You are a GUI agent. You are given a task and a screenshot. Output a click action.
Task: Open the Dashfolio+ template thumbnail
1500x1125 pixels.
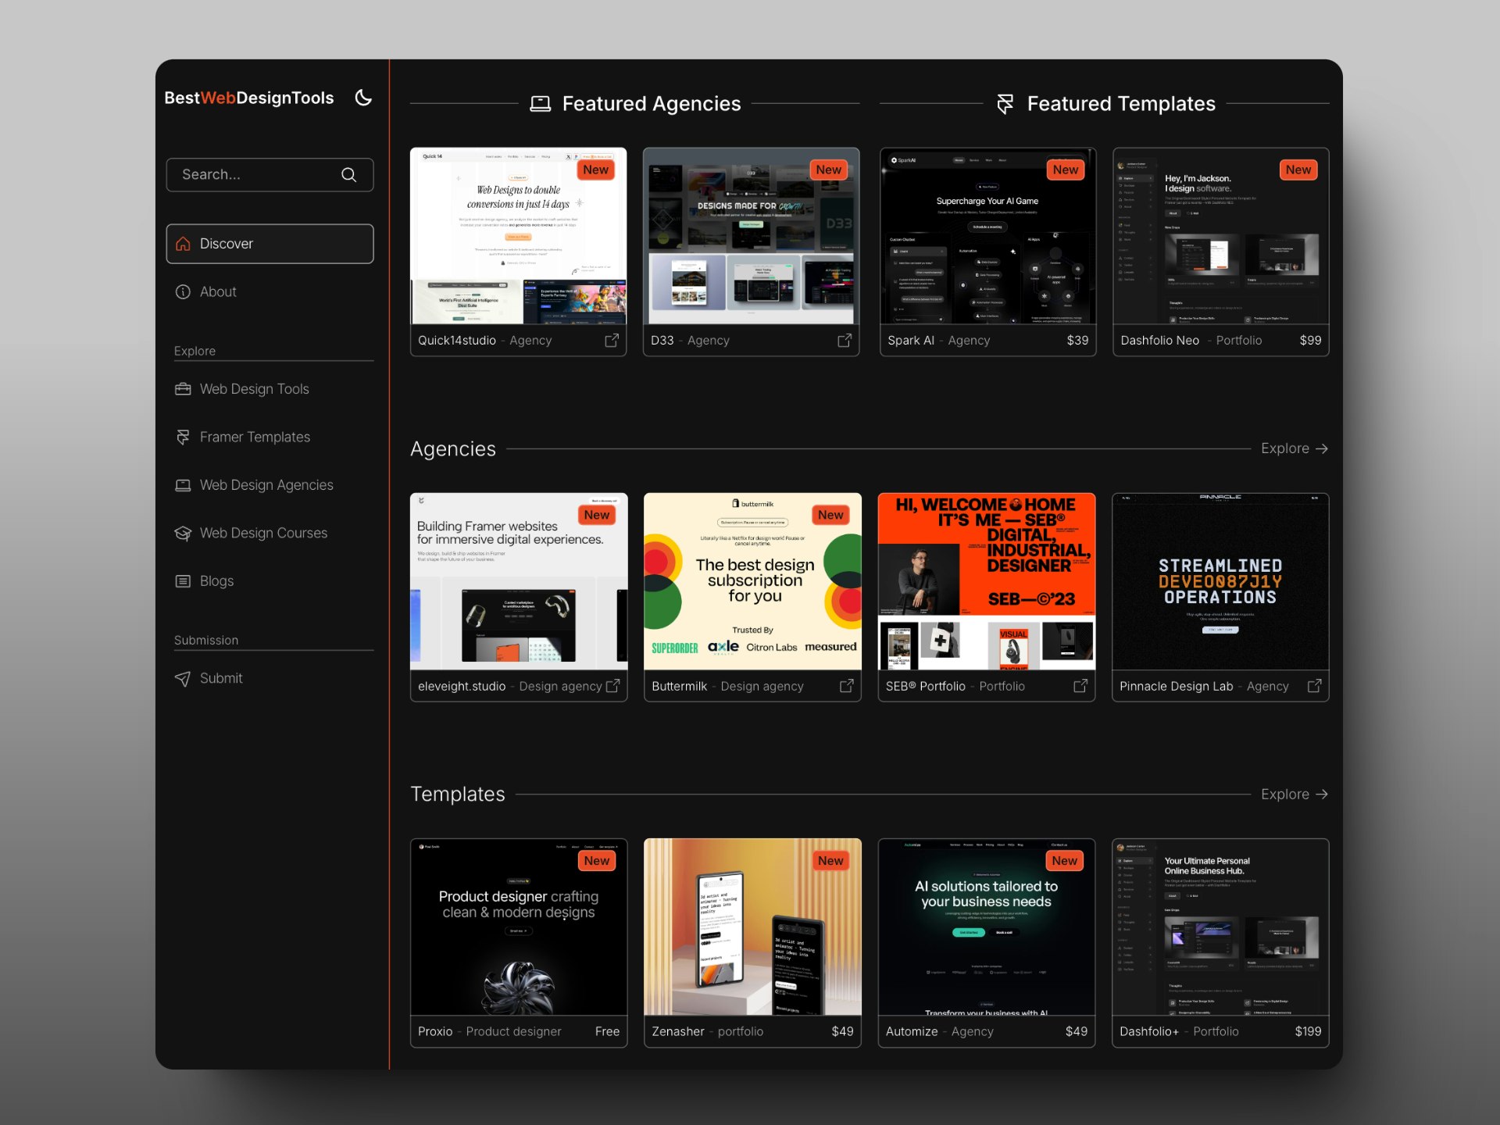[1220, 927]
